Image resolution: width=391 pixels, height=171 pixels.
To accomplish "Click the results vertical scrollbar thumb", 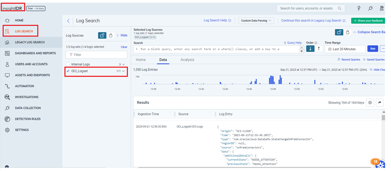I will click(383, 118).
